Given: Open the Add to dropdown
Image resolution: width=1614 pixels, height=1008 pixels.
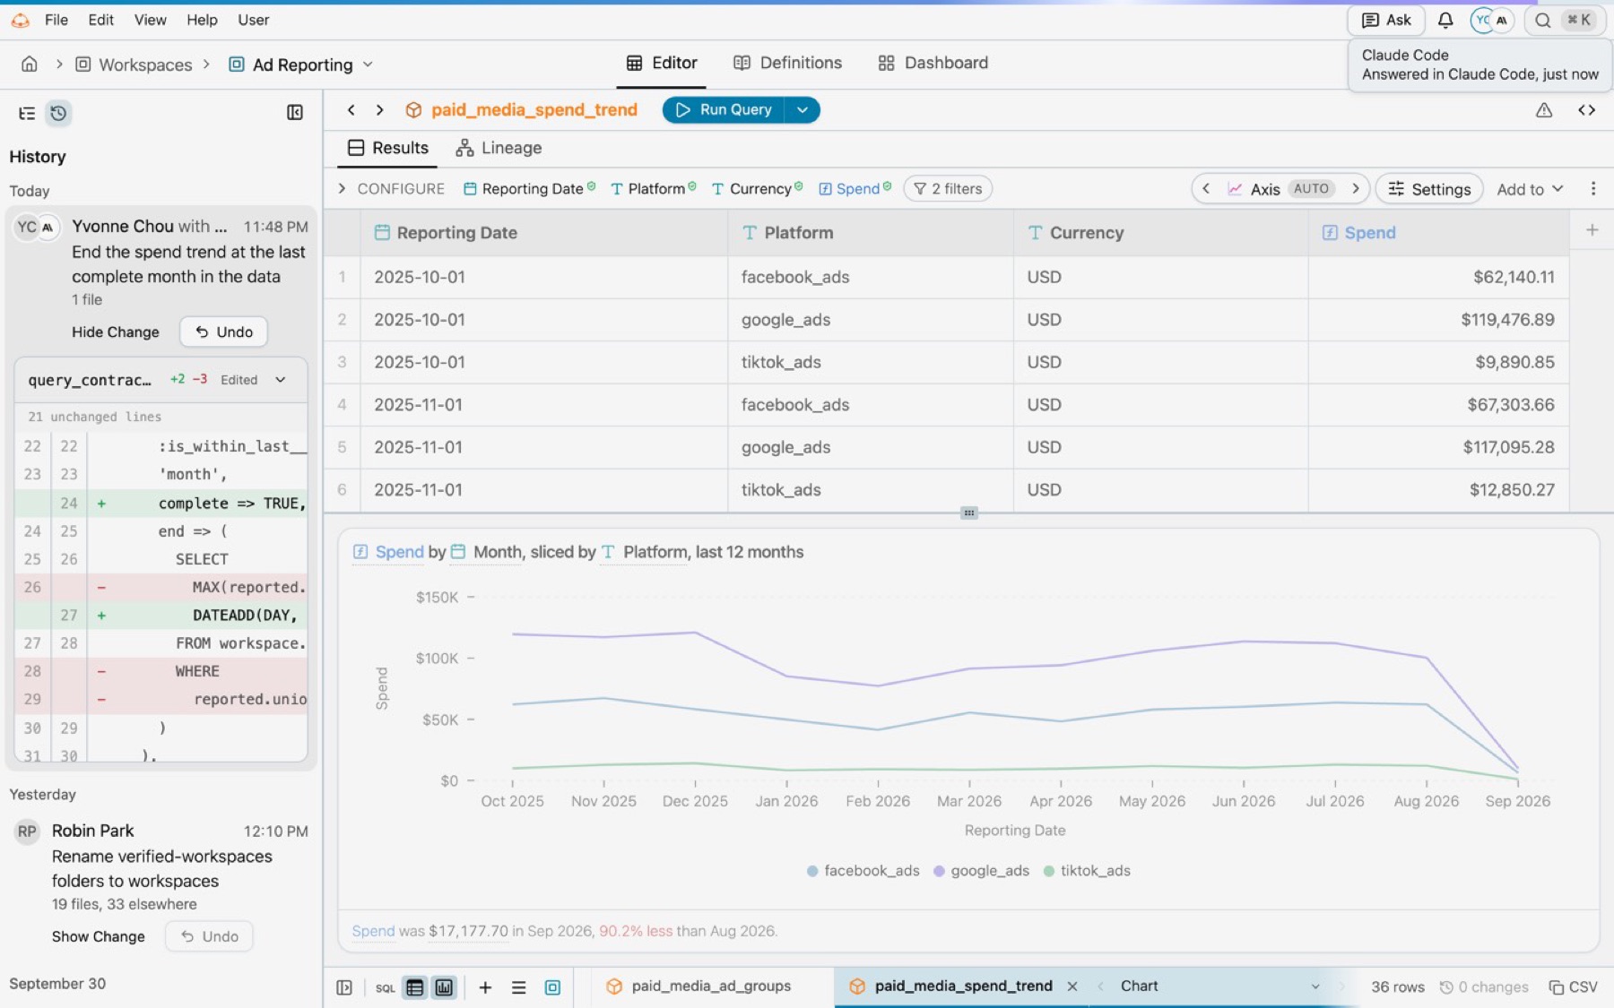Looking at the screenshot, I should 1530,189.
